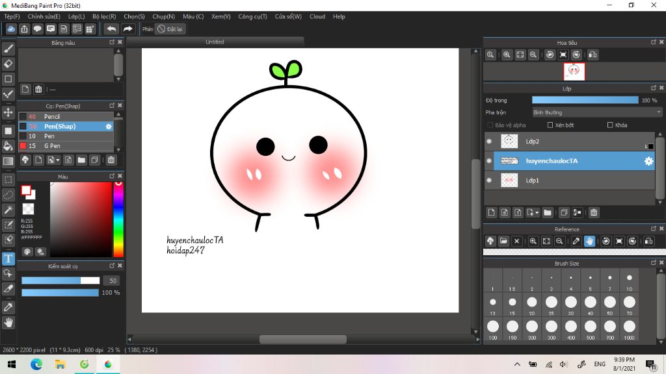Select the Eyedropper tool
The image size is (666, 374).
pyautogui.click(x=8, y=307)
